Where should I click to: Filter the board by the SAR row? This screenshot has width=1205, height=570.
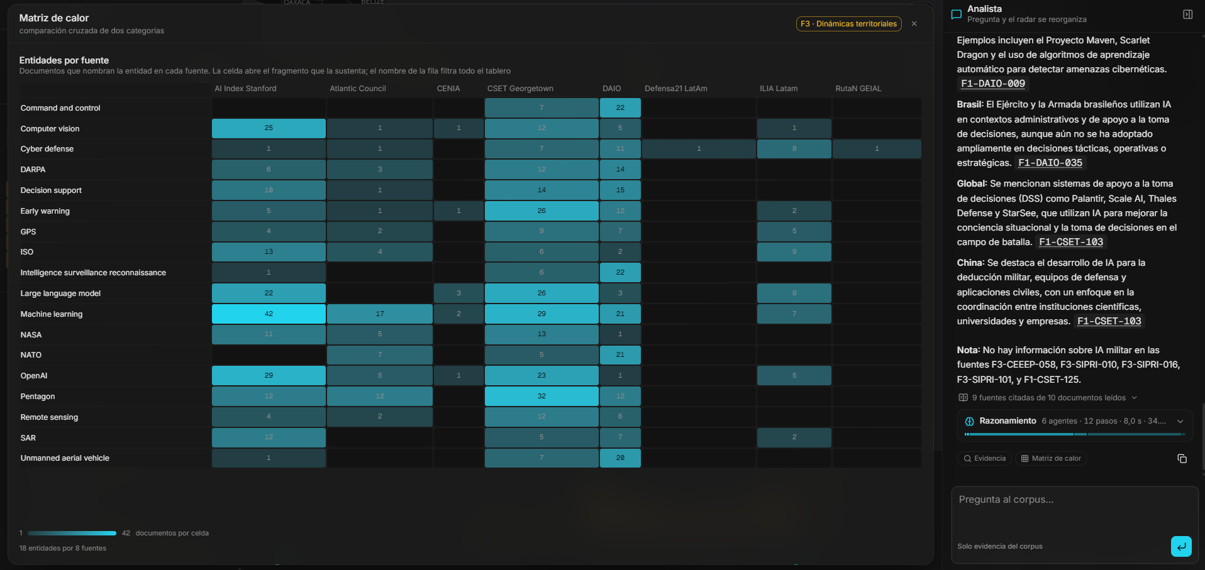pyautogui.click(x=28, y=438)
